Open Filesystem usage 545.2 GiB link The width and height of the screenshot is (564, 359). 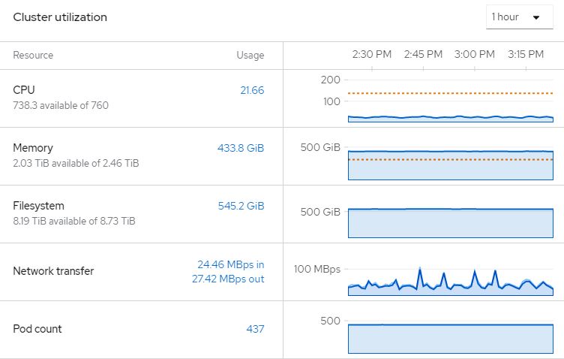[241, 206]
